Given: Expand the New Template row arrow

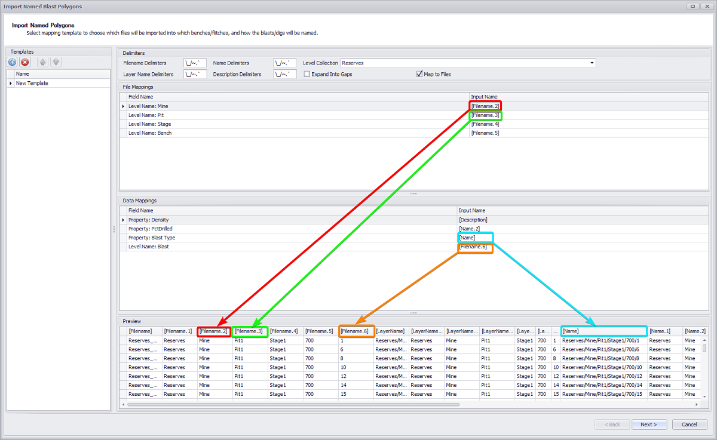Looking at the screenshot, I should coord(11,84).
